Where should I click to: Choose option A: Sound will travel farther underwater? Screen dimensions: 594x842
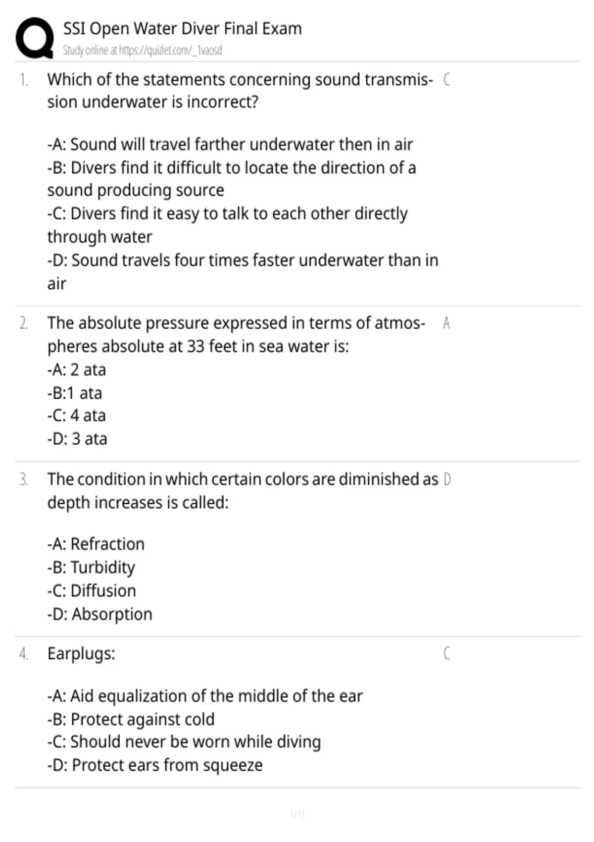point(230,144)
